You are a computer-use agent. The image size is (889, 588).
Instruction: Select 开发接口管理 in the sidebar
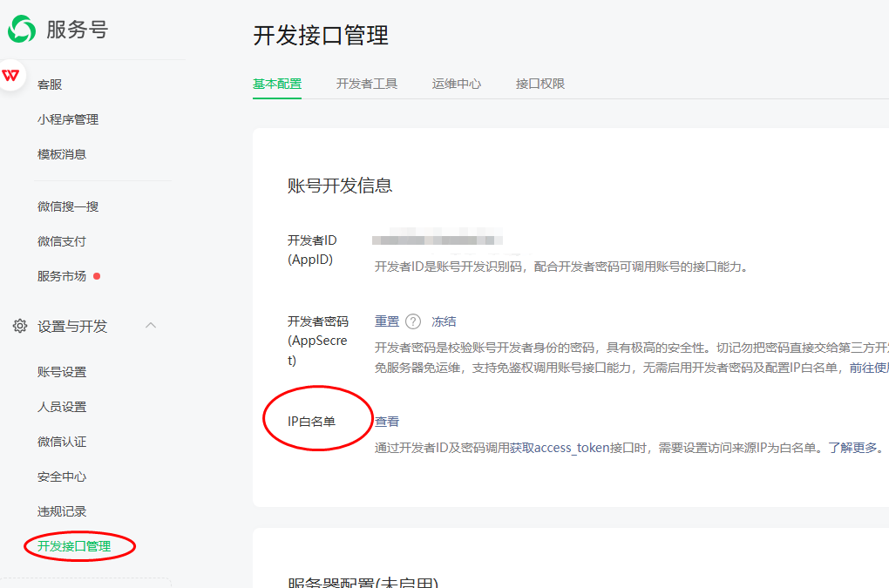point(74,546)
